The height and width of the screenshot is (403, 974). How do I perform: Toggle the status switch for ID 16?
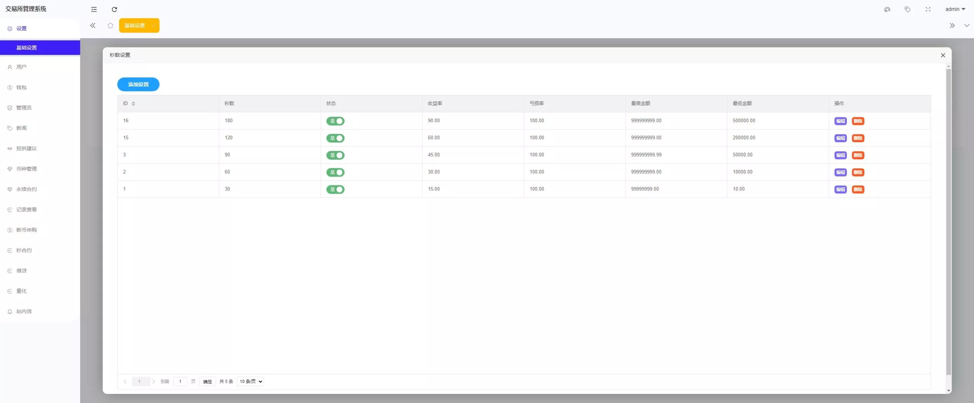pos(336,121)
